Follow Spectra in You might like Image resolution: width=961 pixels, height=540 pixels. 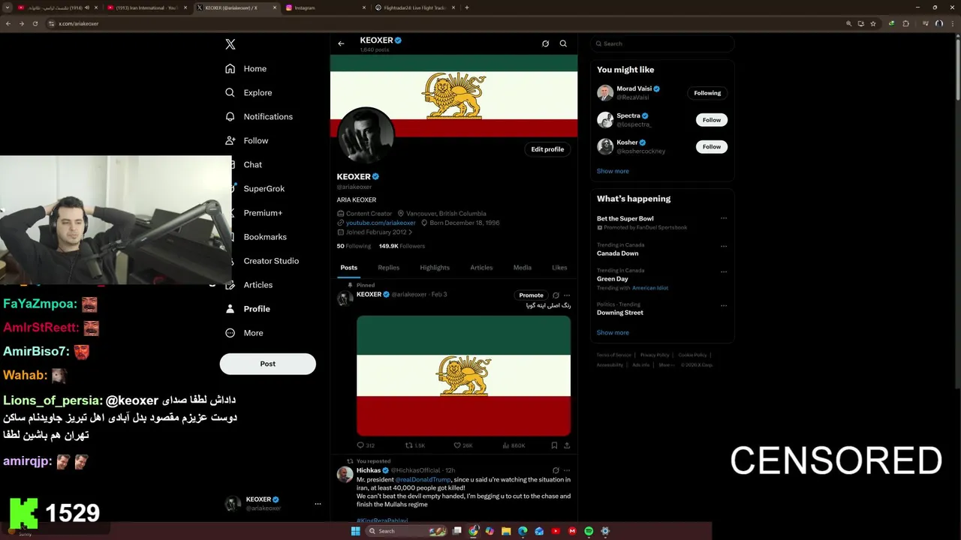click(x=712, y=120)
